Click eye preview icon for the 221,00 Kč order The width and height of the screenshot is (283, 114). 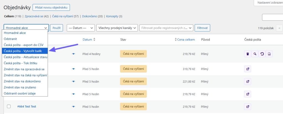pos(73,81)
